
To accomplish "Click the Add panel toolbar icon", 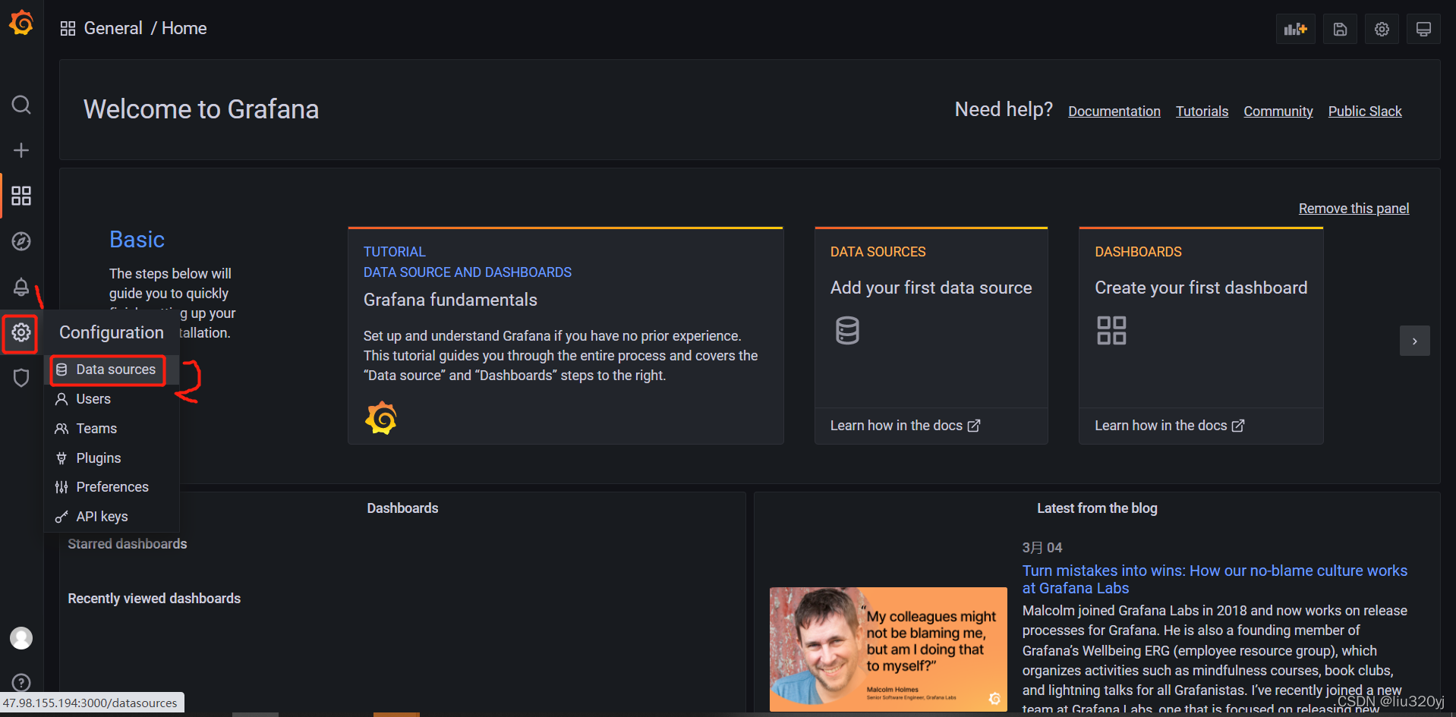I will click(x=1295, y=29).
